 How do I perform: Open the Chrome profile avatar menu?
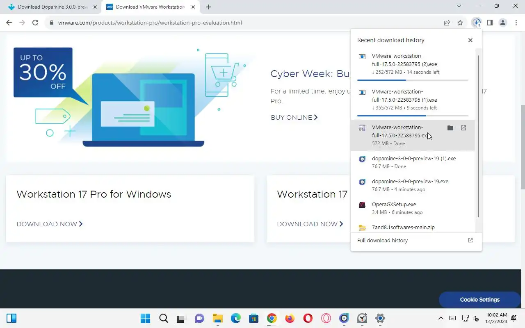[503, 23]
